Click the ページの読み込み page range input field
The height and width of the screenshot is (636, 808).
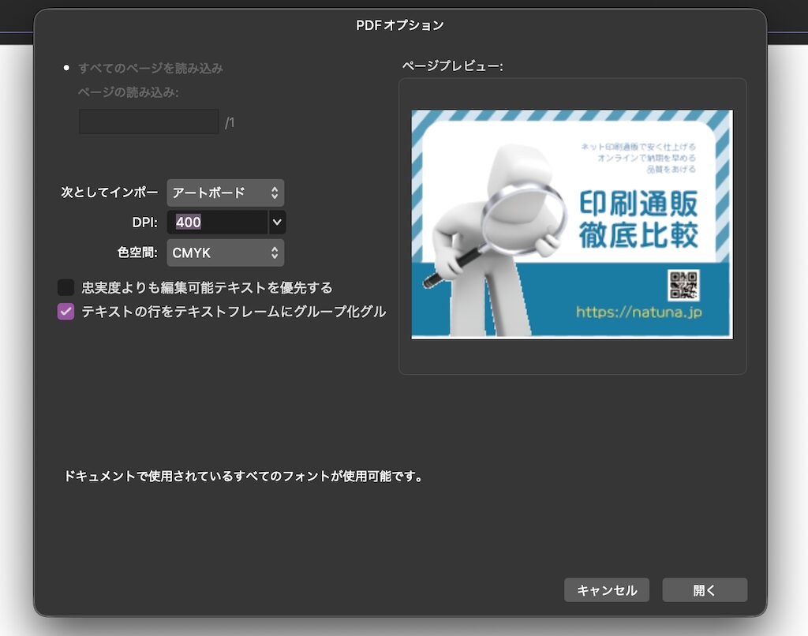pyautogui.click(x=148, y=121)
